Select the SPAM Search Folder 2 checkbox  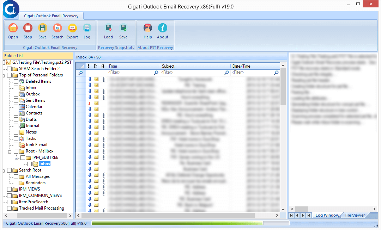pos(9,69)
